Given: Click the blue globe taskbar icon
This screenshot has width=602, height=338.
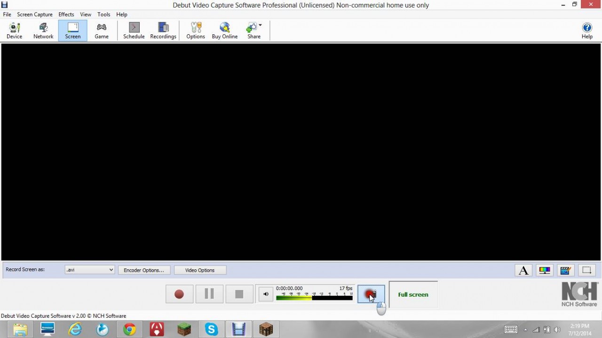Looking at the screenshot, I should point(102,330).
